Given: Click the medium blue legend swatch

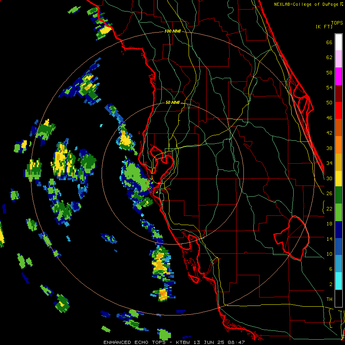Looking at the screenshot, I should 338,246.
